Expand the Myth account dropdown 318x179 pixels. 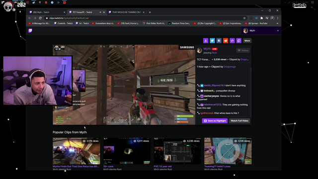click(278, 31)
